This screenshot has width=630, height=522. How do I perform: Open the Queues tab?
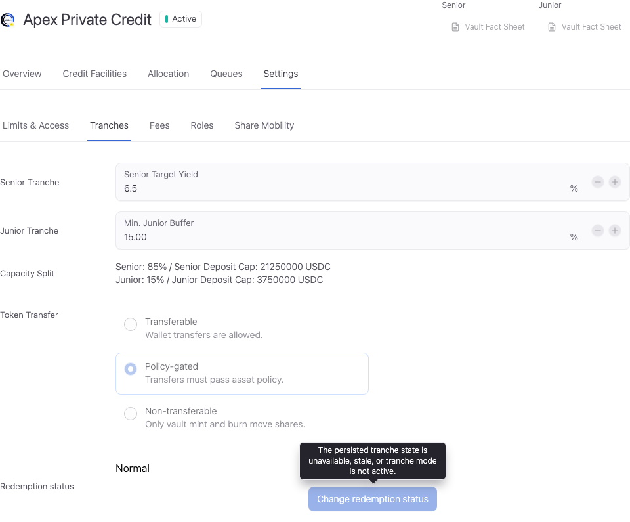click(x=226, y=74)
